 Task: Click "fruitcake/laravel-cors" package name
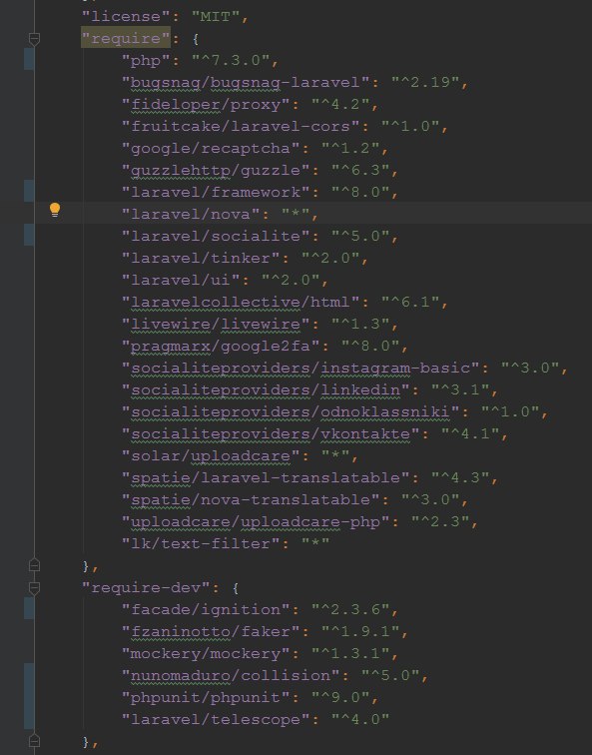tap(241, 126)
